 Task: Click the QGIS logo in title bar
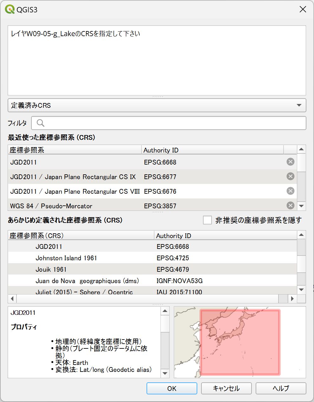tap(10, 10)
